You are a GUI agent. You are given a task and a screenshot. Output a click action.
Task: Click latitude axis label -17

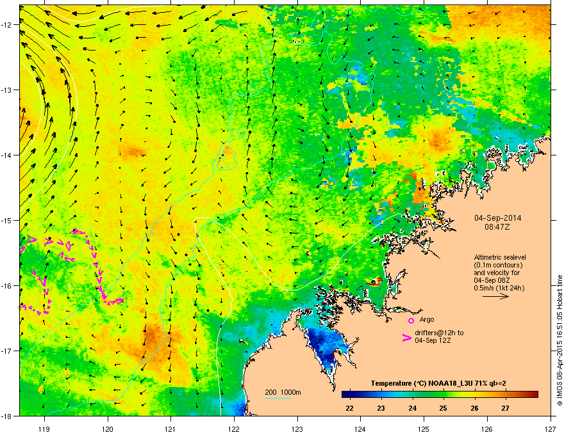(x=6, y=351)
